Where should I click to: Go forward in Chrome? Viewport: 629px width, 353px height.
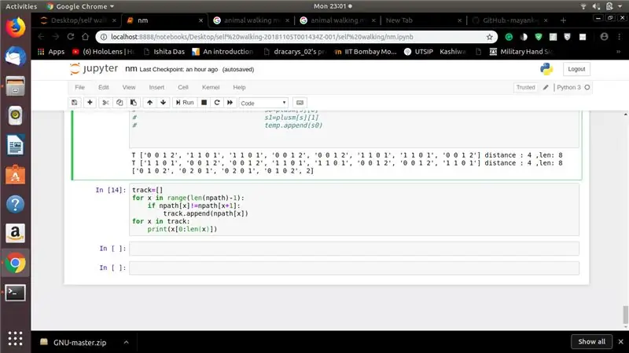(x=55, y=37)
